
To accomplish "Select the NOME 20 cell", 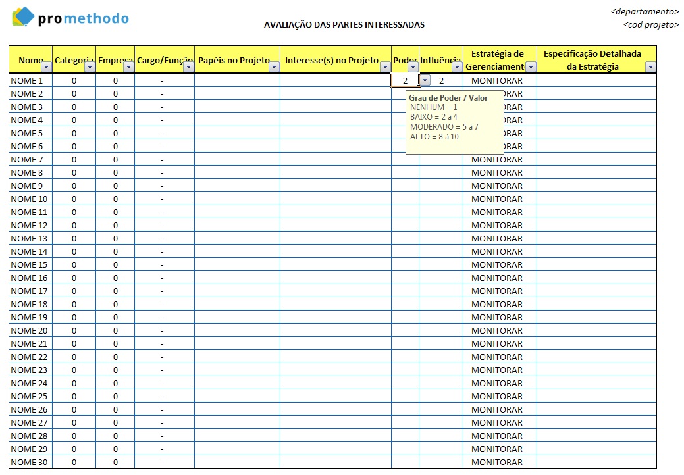I will [30, 330].
